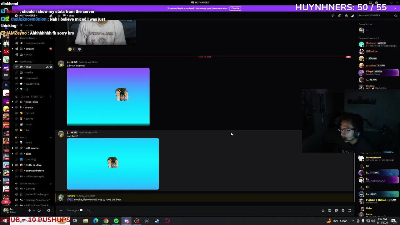400x225 pixels.
Task: Open the Threads icon in channel header
Action: (332, 16)
